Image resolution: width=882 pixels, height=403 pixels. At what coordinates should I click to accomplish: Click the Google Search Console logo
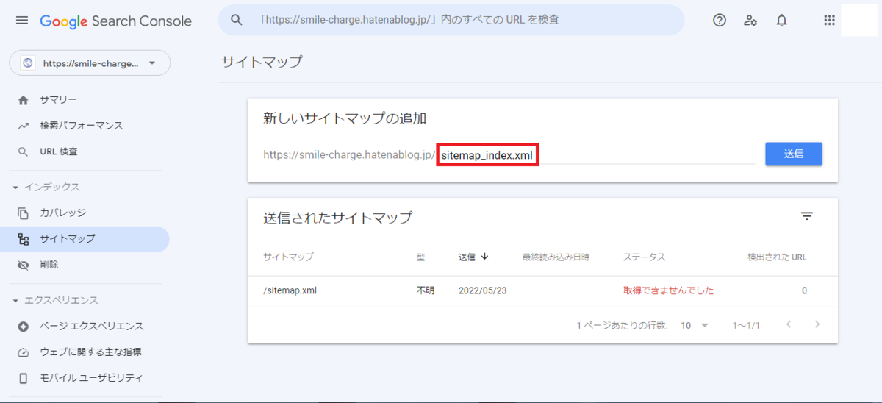[x=115, y=21]
